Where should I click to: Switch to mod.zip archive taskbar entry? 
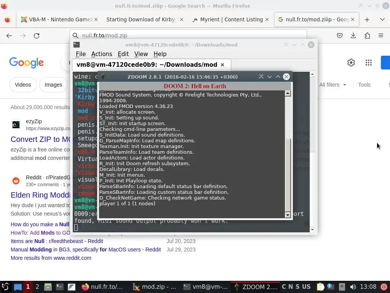coord(154,287)
